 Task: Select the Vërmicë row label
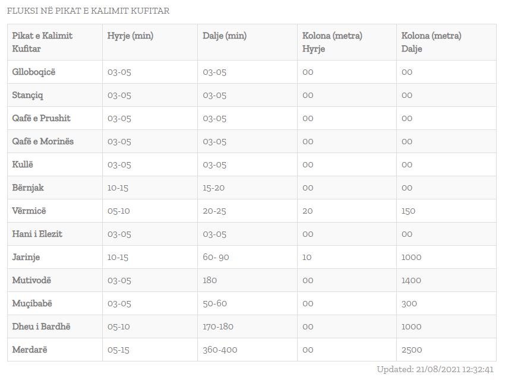point(29,211)
